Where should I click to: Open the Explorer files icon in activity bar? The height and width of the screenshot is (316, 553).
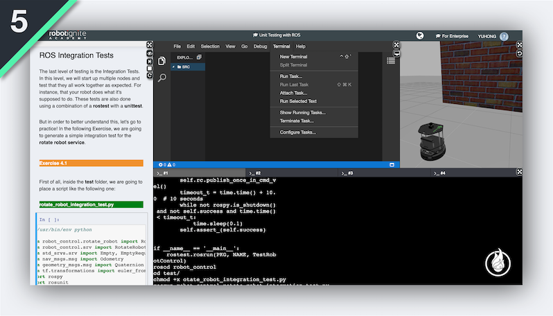(x=162, y=61)
